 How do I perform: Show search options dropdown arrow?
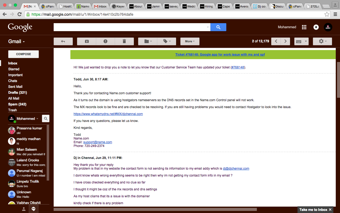pyautogui.click(x=208, y=27)
